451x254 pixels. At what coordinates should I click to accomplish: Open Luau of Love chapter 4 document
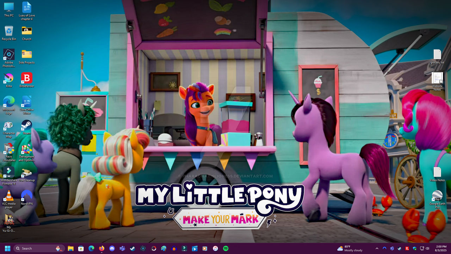27,11
